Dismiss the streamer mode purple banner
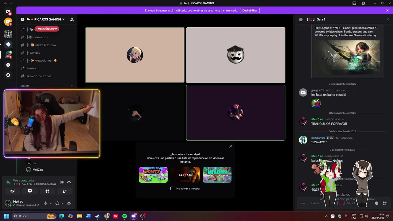Image resolution: width=393 pixels, height=221 pixels. click(x=387, y=10)
